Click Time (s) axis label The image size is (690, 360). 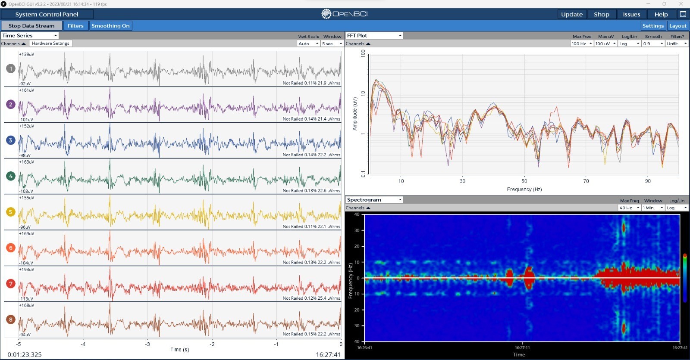179,349
